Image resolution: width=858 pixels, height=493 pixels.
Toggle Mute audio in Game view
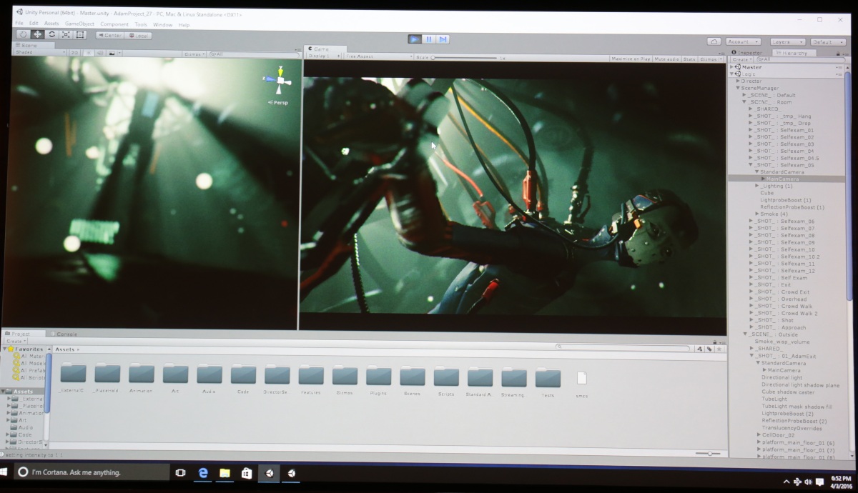click(667, 59)
